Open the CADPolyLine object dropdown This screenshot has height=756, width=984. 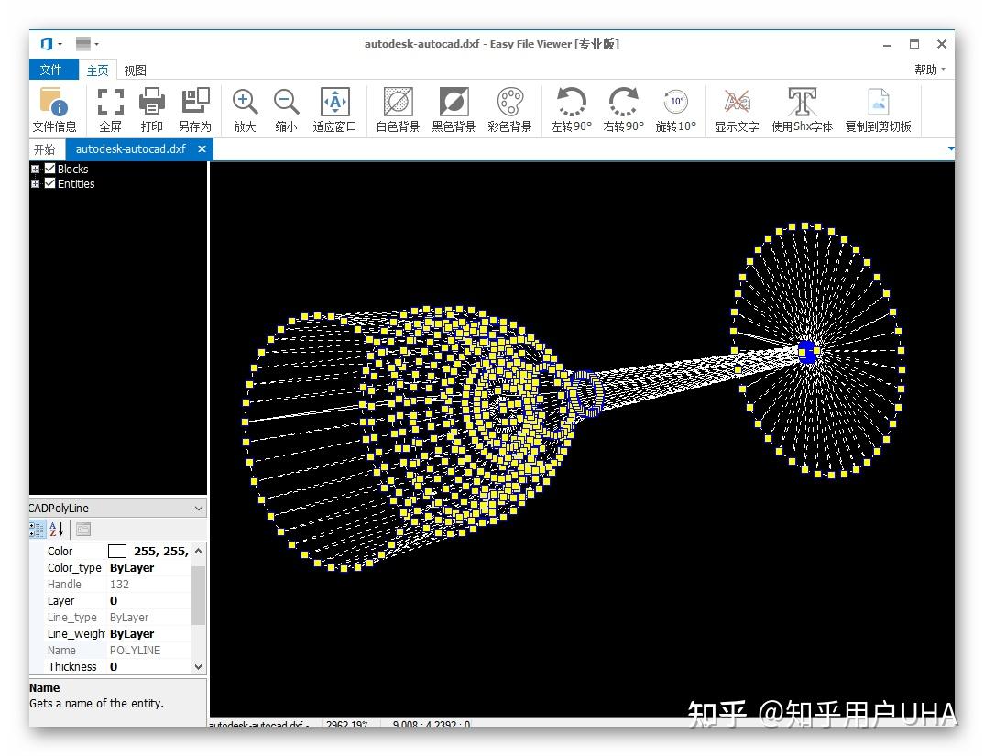pyautogui.click(x=198, y=508)
